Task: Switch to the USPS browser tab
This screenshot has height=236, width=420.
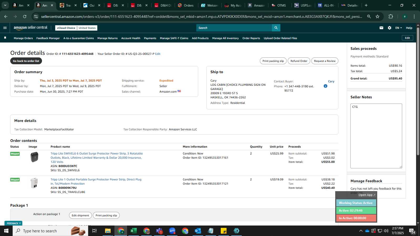Action: tap(303, 5)
